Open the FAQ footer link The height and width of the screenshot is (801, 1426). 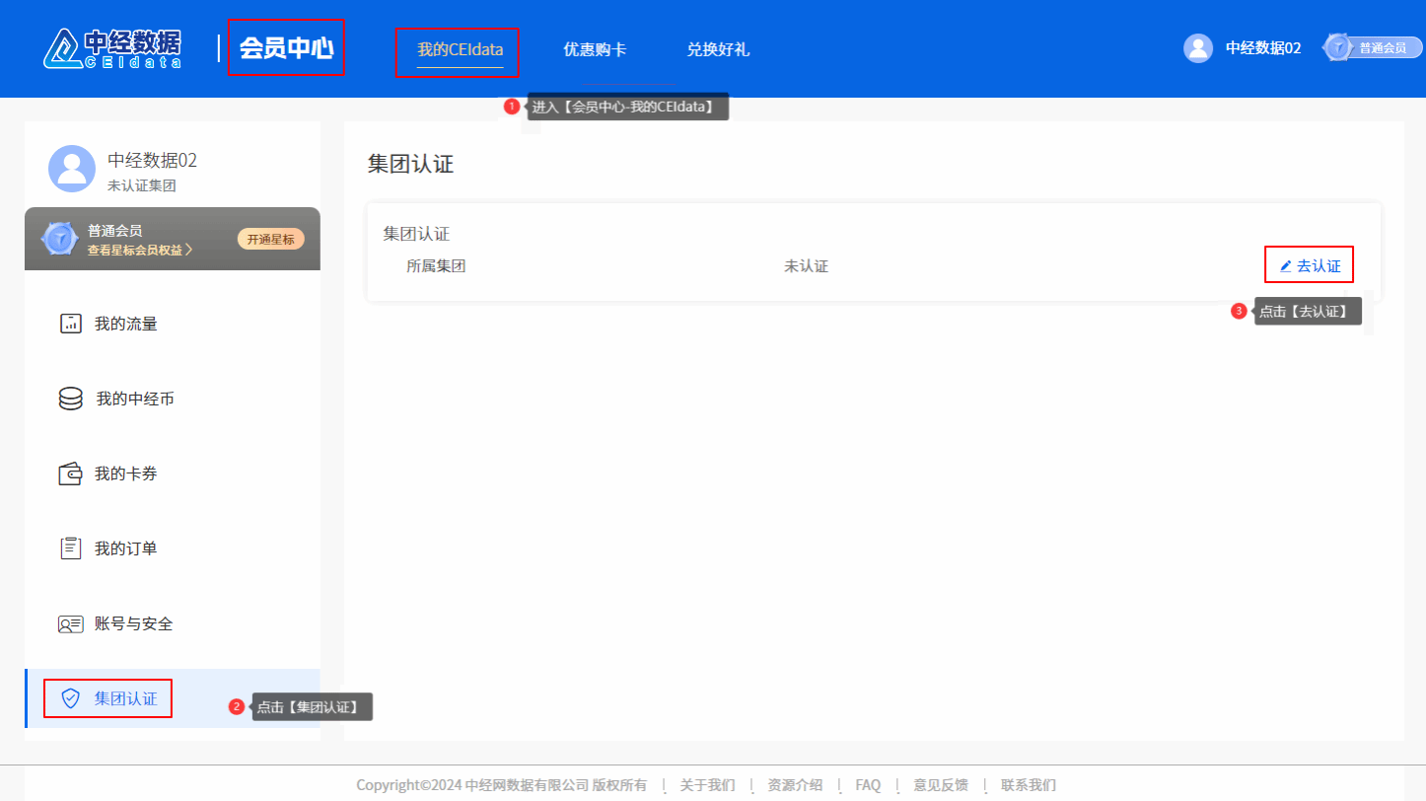[x=868, y=785]
